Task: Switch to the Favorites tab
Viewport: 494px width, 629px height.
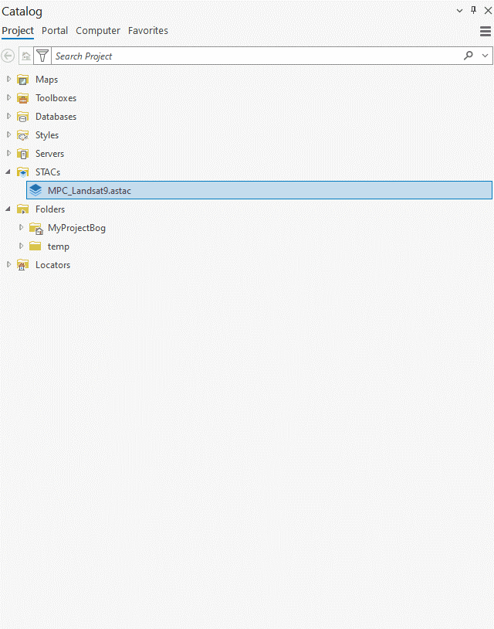Action: click(x=148, y=31)
